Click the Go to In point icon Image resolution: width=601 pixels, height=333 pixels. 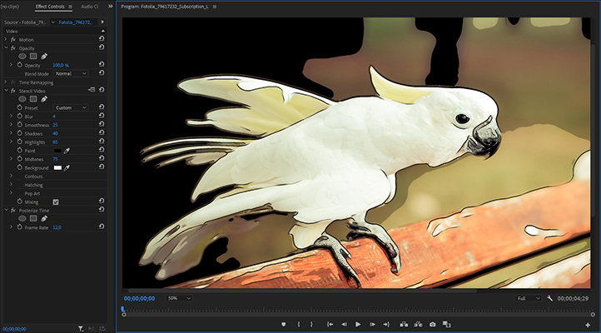tap(330, 324)
